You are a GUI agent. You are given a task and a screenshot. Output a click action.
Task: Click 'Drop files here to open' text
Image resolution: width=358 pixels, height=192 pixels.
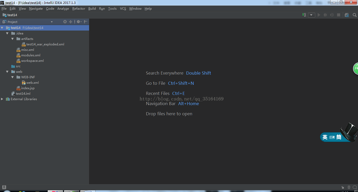(x=169, y=114)
